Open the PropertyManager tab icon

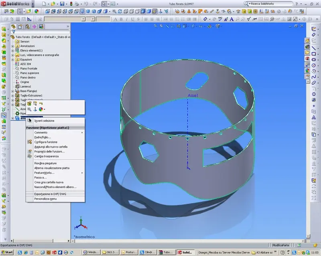(20, 26)
